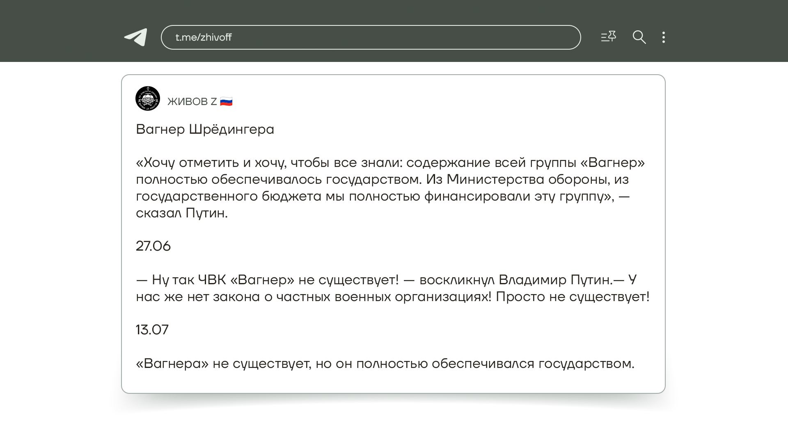788x443 pixels.
Task: Click the t.me/zhivoff address field
Action: click(370, 37)
